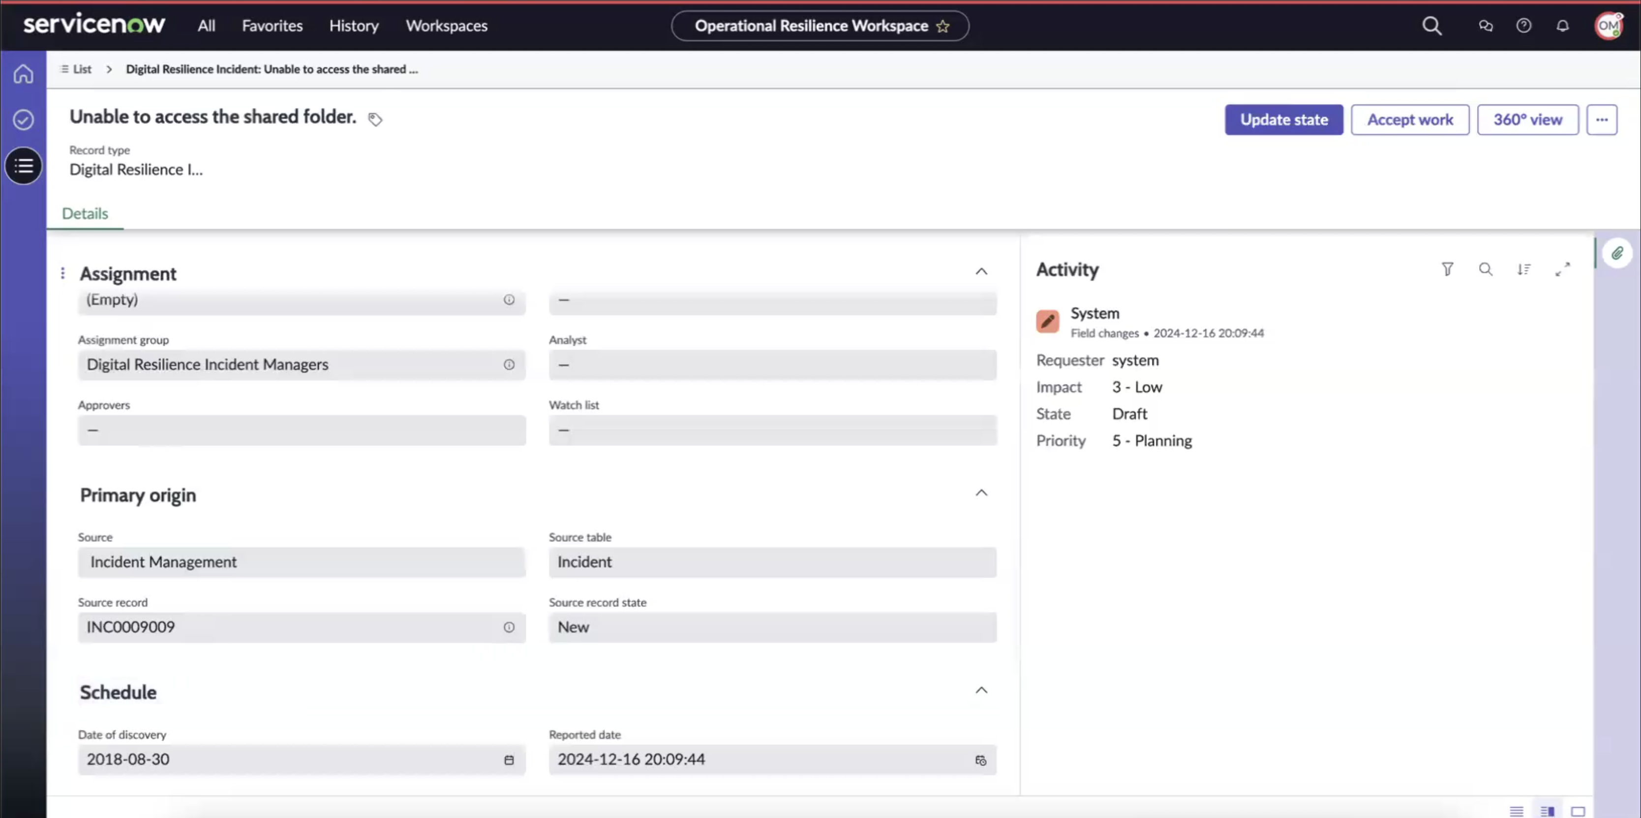Click the Source field Incident Management
Screen dimensions: 1641x818
(x=302, y=562)
